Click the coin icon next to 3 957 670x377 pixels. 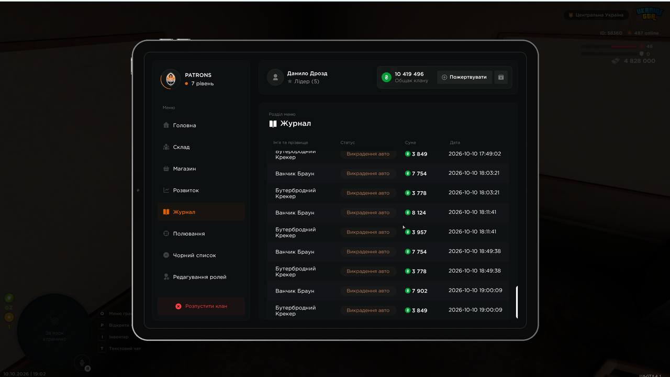tap(408, 232)
